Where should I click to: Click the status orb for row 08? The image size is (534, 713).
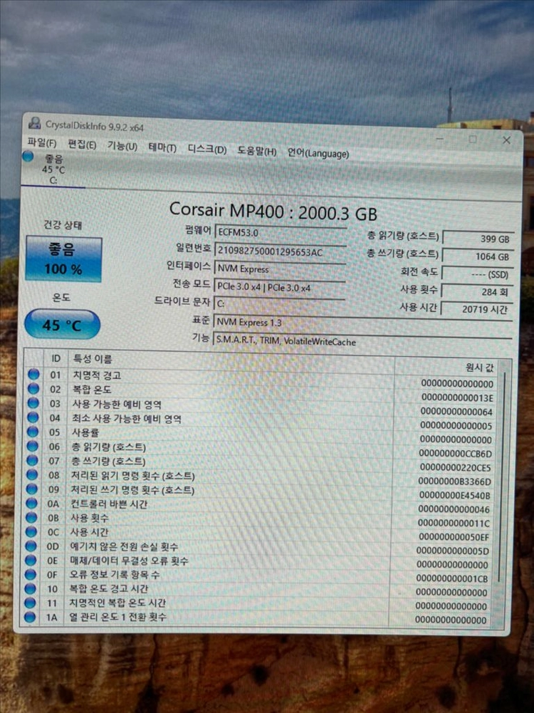pyautogui.click(x=32, y=474)
